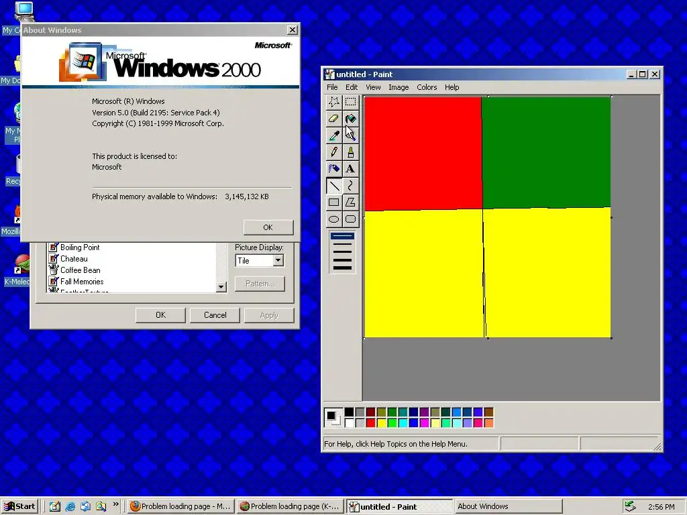Select the Text tool in Paint
Screen dimensions: 687x515
[x=350, y=168]
